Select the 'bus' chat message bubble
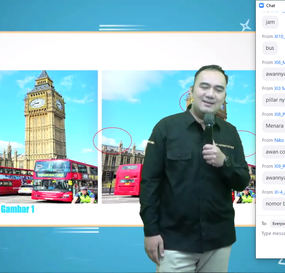The image size is (285, 273). click(x=270, y=48)
